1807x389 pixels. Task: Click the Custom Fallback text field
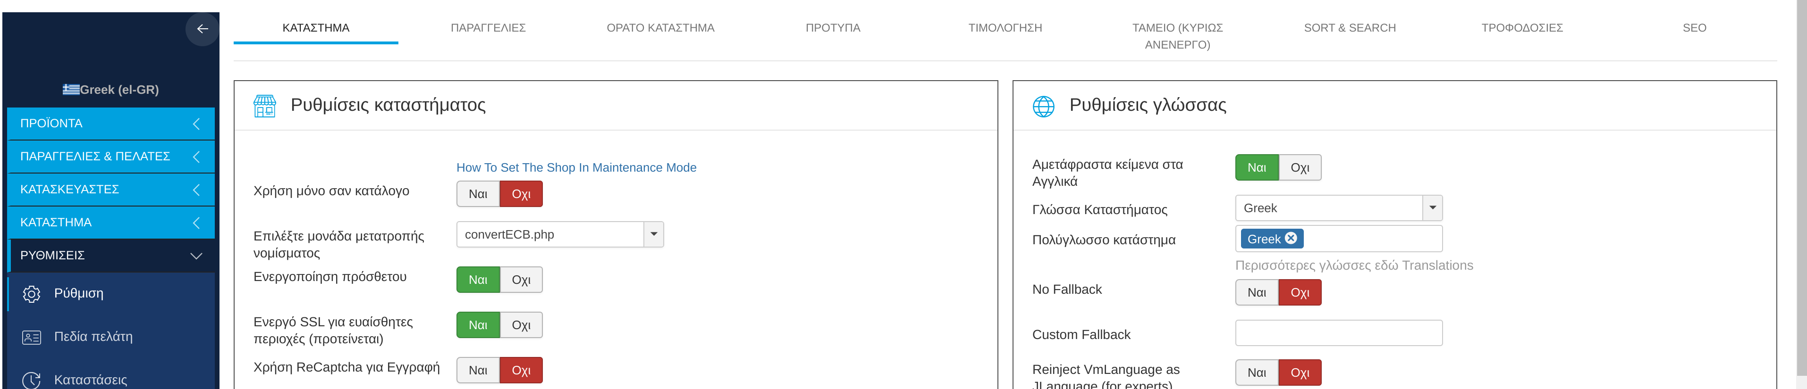pos(1338,333)
